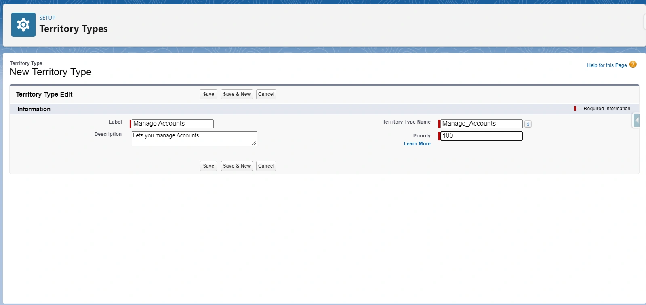The width and height of the screenshot is (646, 305).
Task: Click the Territory Types page heading
Action: [x=74, y=29]
